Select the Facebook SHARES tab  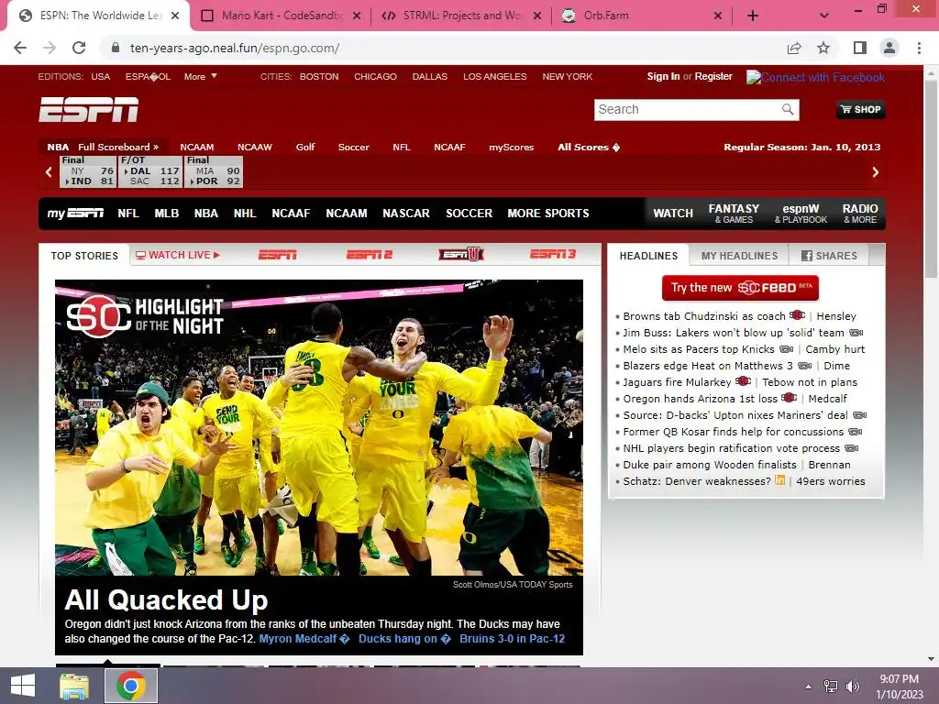tap(829, 256)
